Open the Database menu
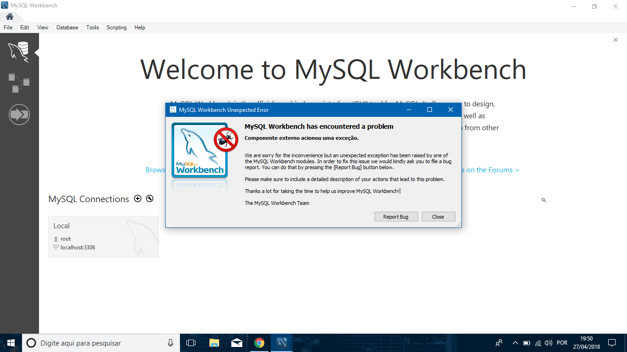Screen dimensions: 627x352 (67, 27)
